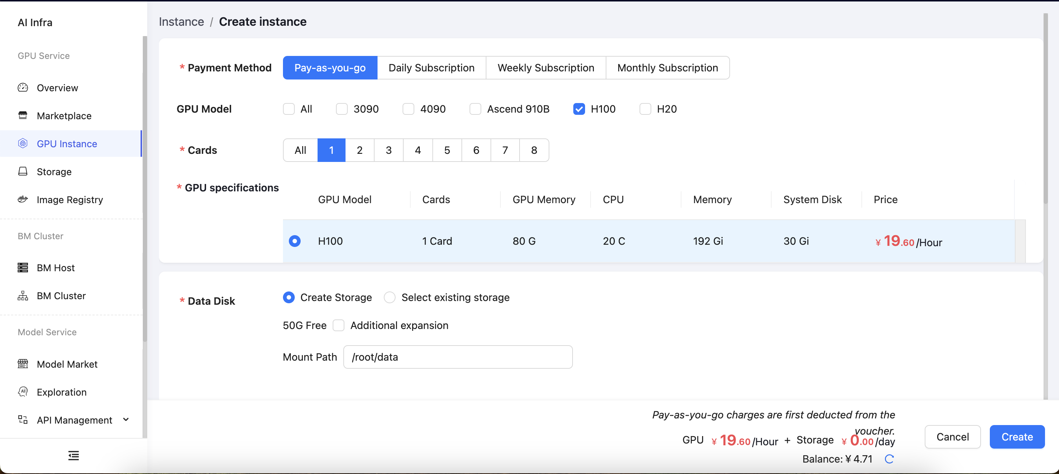Open Overview via its gauge icon
The width and height of the screenshot is (1059, 474).
23,88
